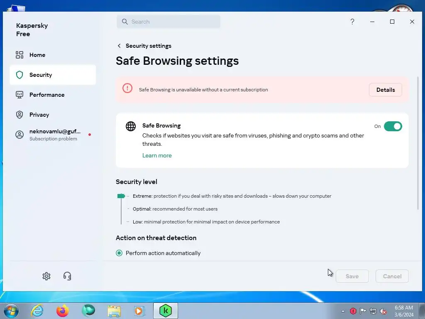Open the green globe browser taskbar icon
The height and width of the screenshot is (319, 425).
(88, 311)
